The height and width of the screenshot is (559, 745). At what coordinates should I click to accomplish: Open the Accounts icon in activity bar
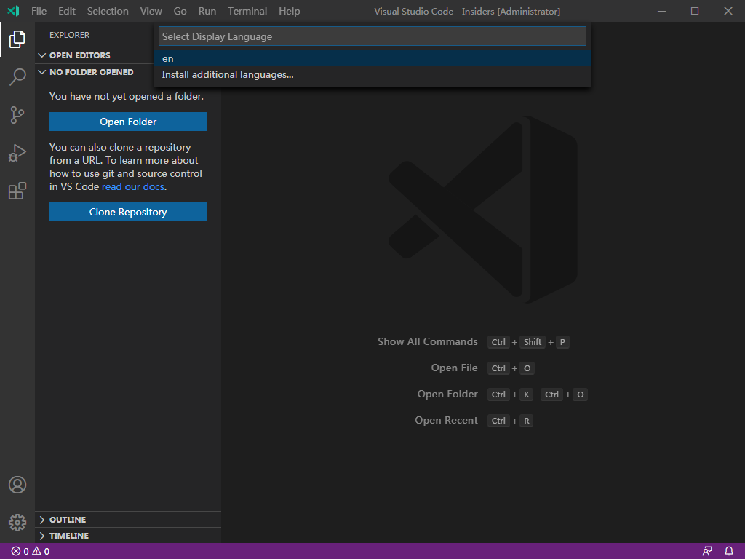(x=17, y=485)
